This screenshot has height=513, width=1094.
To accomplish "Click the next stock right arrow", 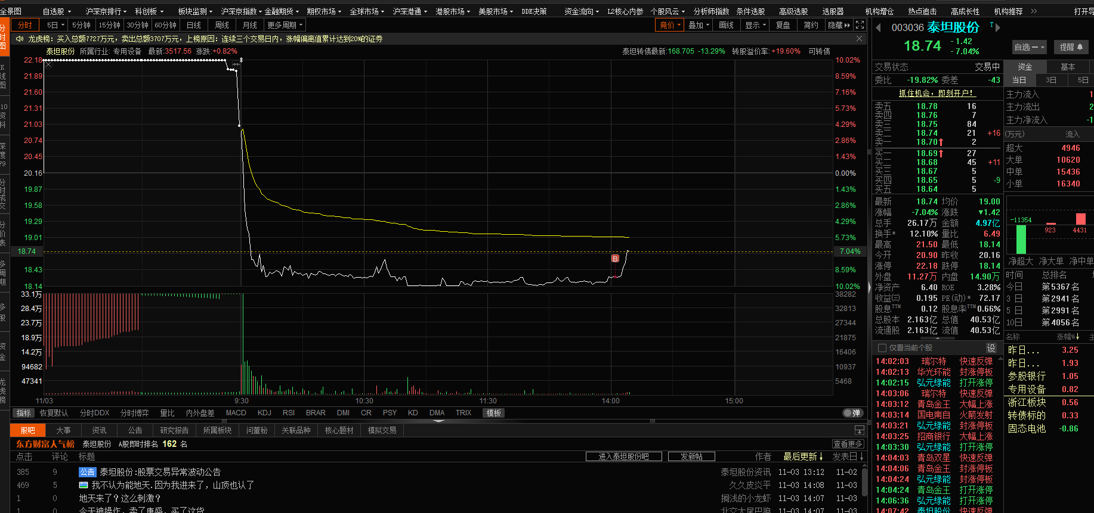I will click(997, 27).
